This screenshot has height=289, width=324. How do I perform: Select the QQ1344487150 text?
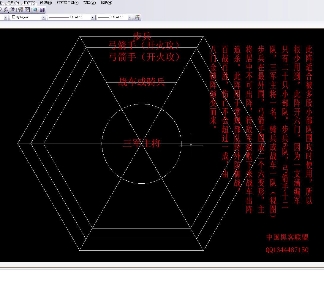(x=287, y=250)
